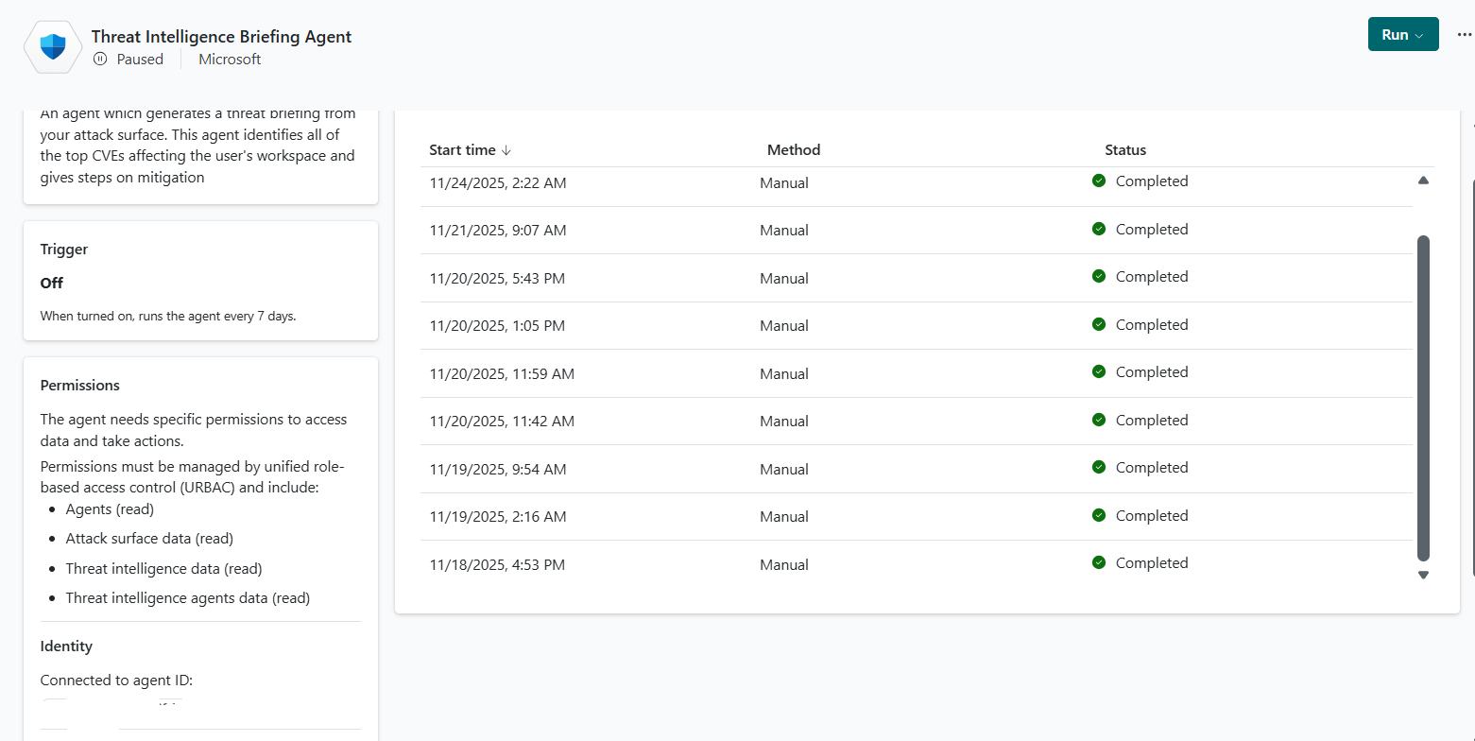
Task: Click the blue shield agent logo icon
Action: [x=53, y=46]
